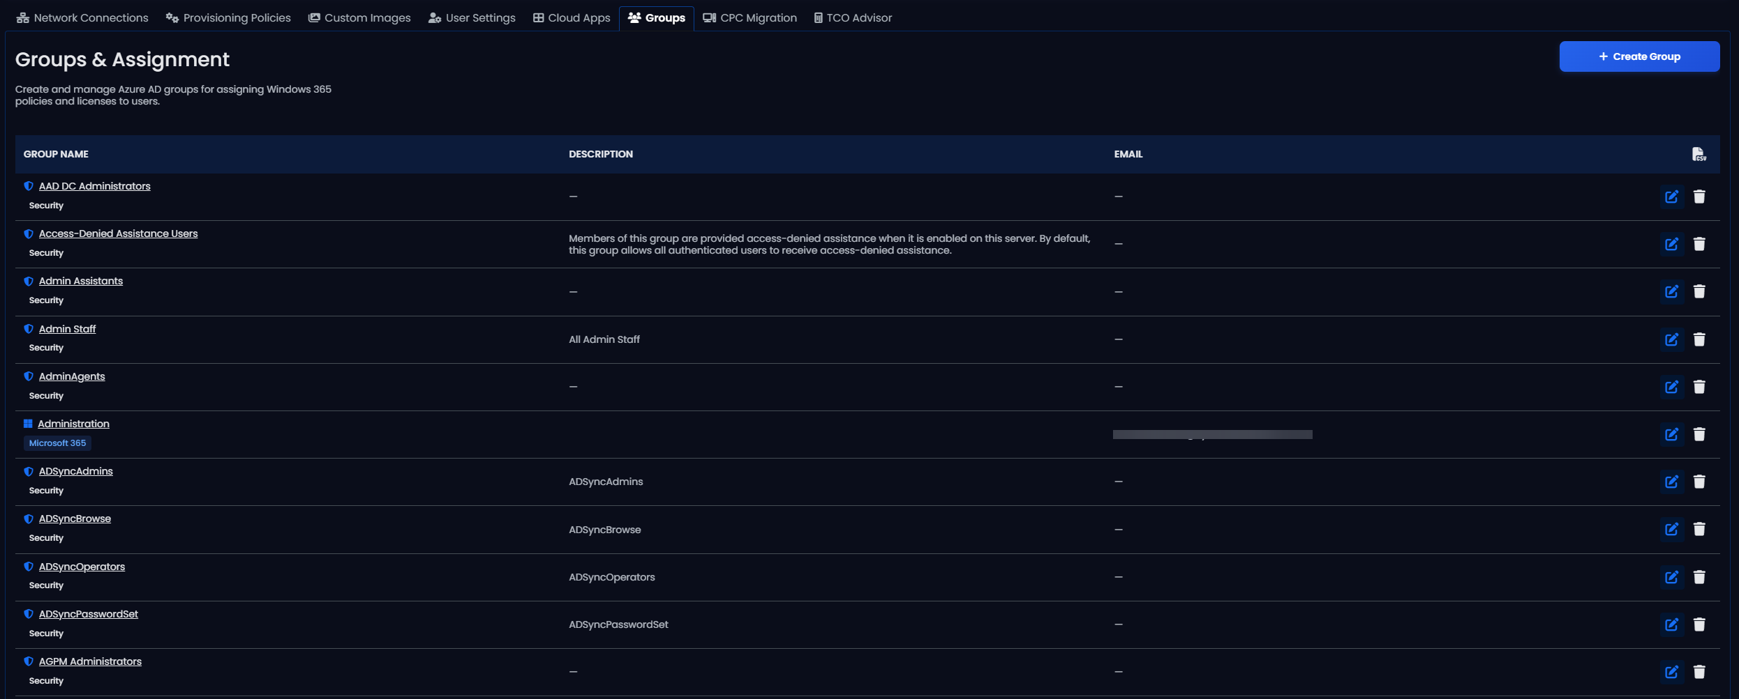Select the Groups tab
The width and height of the screenshot is (1739, 699).
pos(657,18)
